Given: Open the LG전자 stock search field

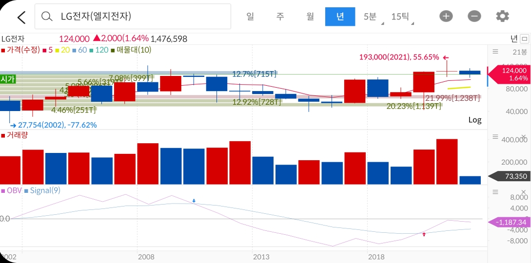Looking at the screenshot, I should point(133,17).
